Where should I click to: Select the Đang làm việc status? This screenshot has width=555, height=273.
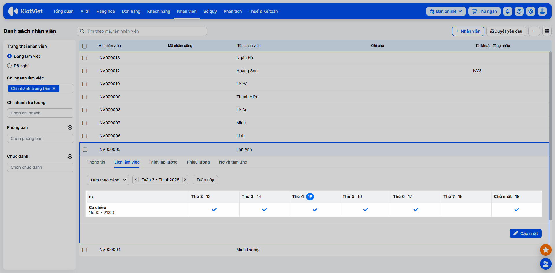(9, 56)
